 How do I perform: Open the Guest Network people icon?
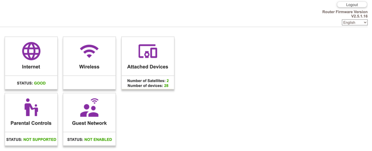pyautogui.click(x=89, y=108)
